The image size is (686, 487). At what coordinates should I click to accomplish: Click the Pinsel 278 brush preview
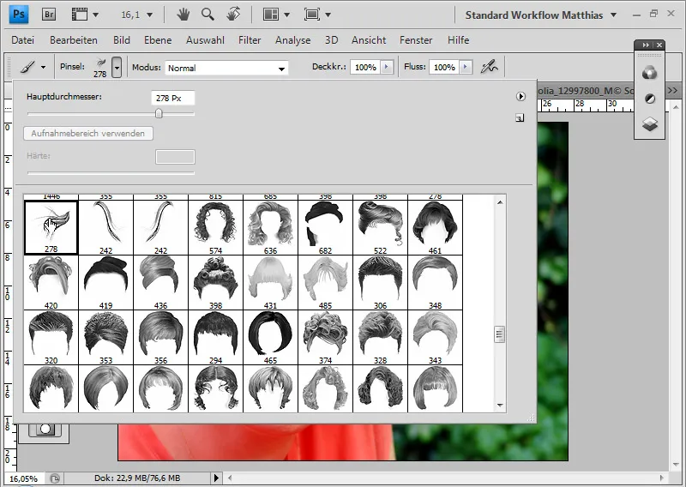100,68
